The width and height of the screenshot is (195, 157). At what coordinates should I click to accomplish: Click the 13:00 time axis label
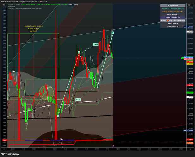[x=13, y=149]
